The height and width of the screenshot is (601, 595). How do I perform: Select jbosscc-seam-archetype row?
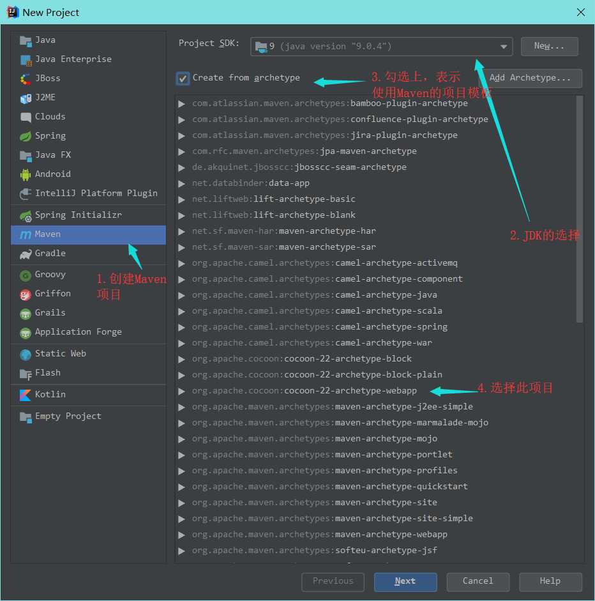point(375,167)
